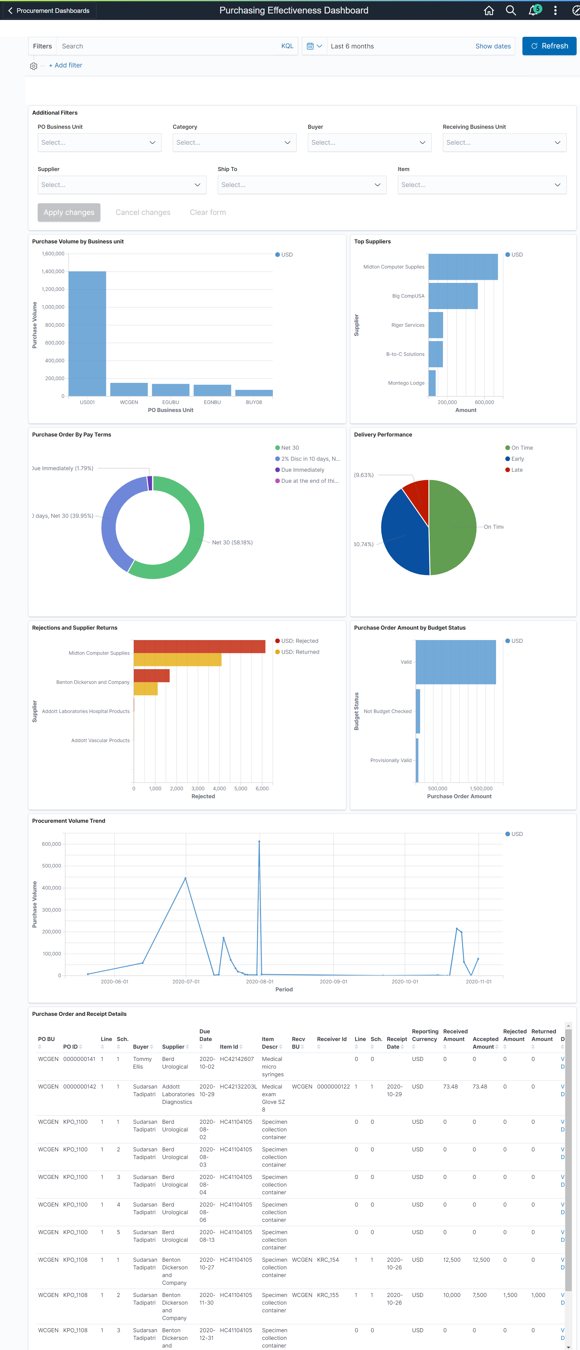The height and width of the screenshot is (1350, 580).
Task: Sort table by Buyer column
Action: (x=143, y=1047)
